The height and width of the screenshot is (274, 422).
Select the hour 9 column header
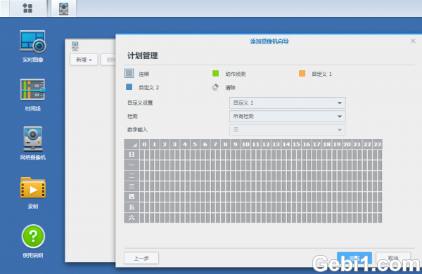236,145
